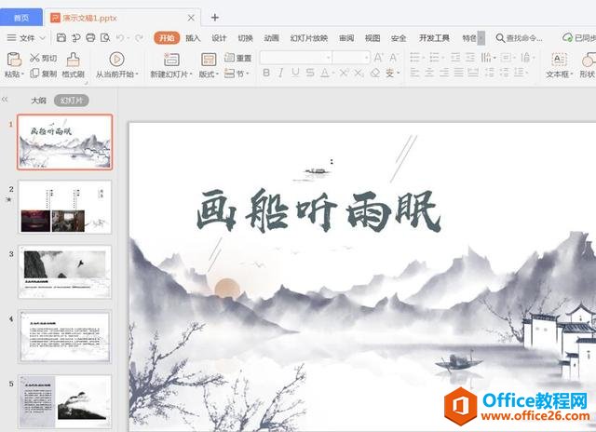Click the Shapes (形状) icon
The height and width of the screenshot is (432, 596).
pyautogui.click(x=589, y=60)
